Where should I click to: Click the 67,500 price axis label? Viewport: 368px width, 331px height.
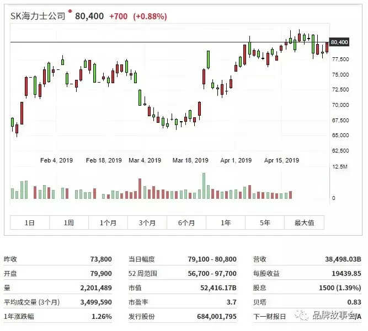coord(340,120)
